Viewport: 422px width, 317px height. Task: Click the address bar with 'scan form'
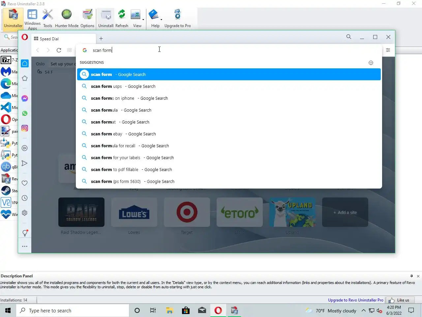click(229, 50)
